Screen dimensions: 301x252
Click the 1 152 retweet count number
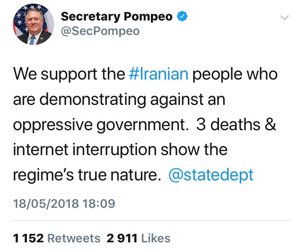pyautogui.click(x=28, y=238)
